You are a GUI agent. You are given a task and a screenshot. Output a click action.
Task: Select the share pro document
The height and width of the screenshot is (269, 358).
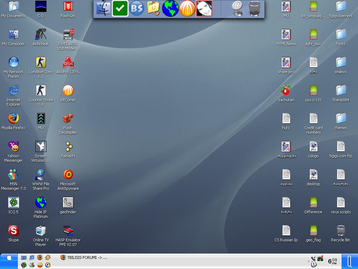[x=286, y=65]
